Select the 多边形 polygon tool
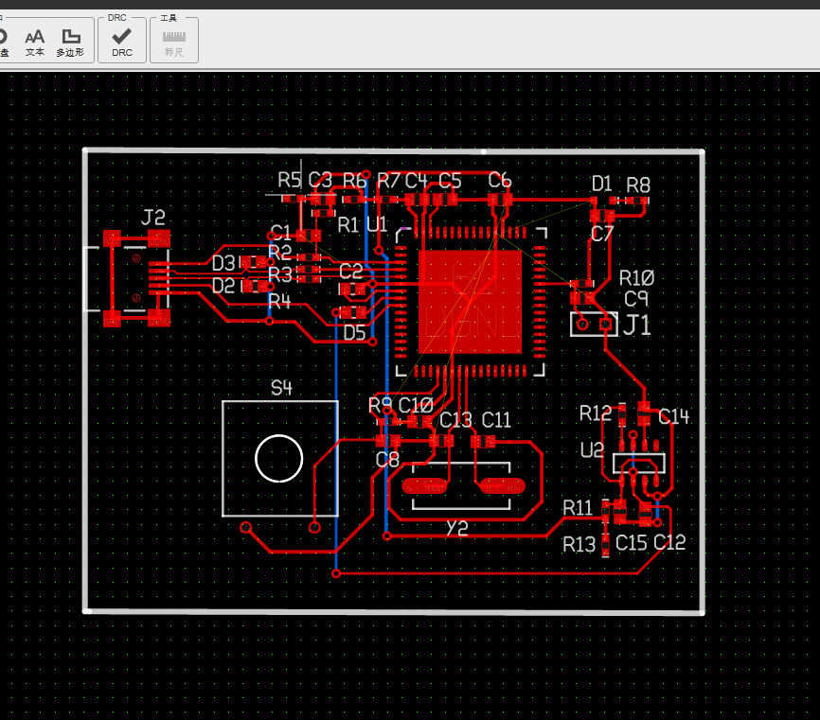The height and width of the screenshot is (720, 820). 70,43
